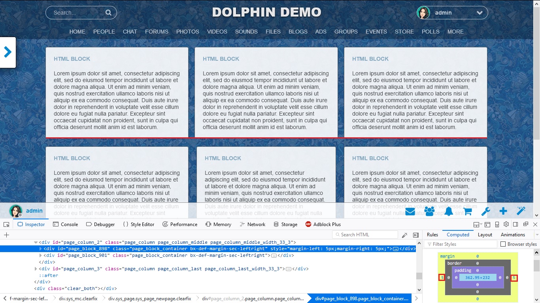540x303 pixels.
Task: Go to the FORUMS page
Action: 157,32
